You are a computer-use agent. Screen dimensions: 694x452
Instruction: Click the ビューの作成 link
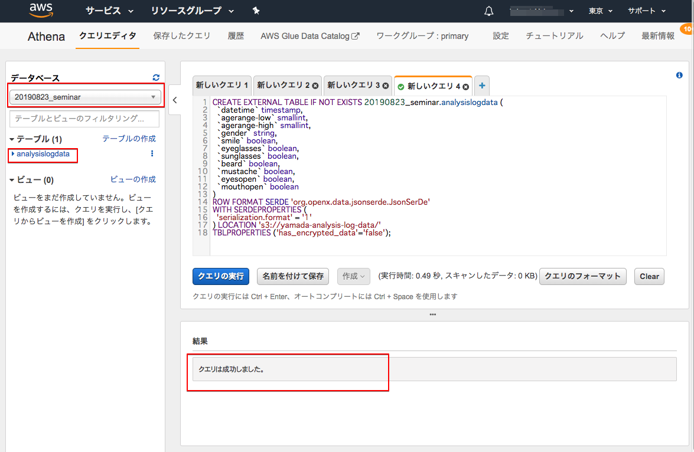pyautogui.click(x=133, y=179)
